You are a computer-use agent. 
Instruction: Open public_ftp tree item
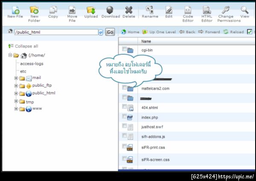pyautogui.click(x=42, y=85)
